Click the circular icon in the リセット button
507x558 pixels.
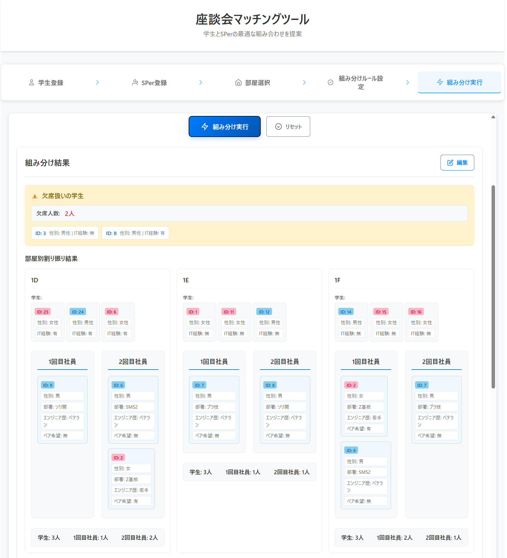pos(278,127)
